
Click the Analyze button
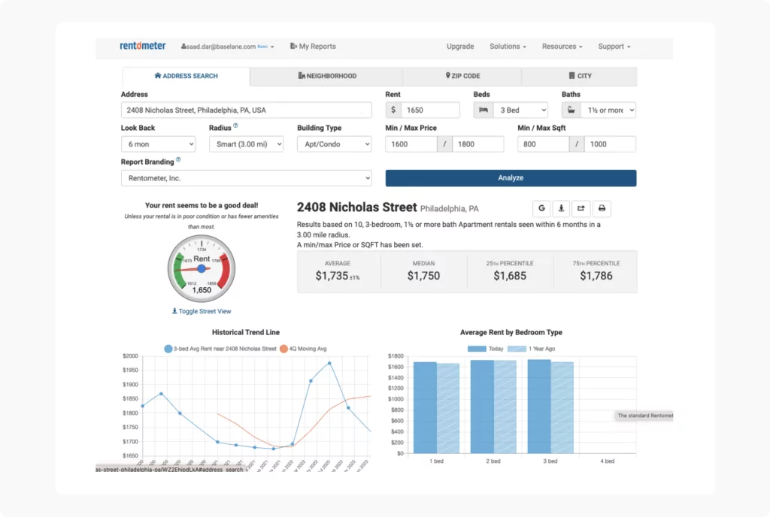coord(511,178)
